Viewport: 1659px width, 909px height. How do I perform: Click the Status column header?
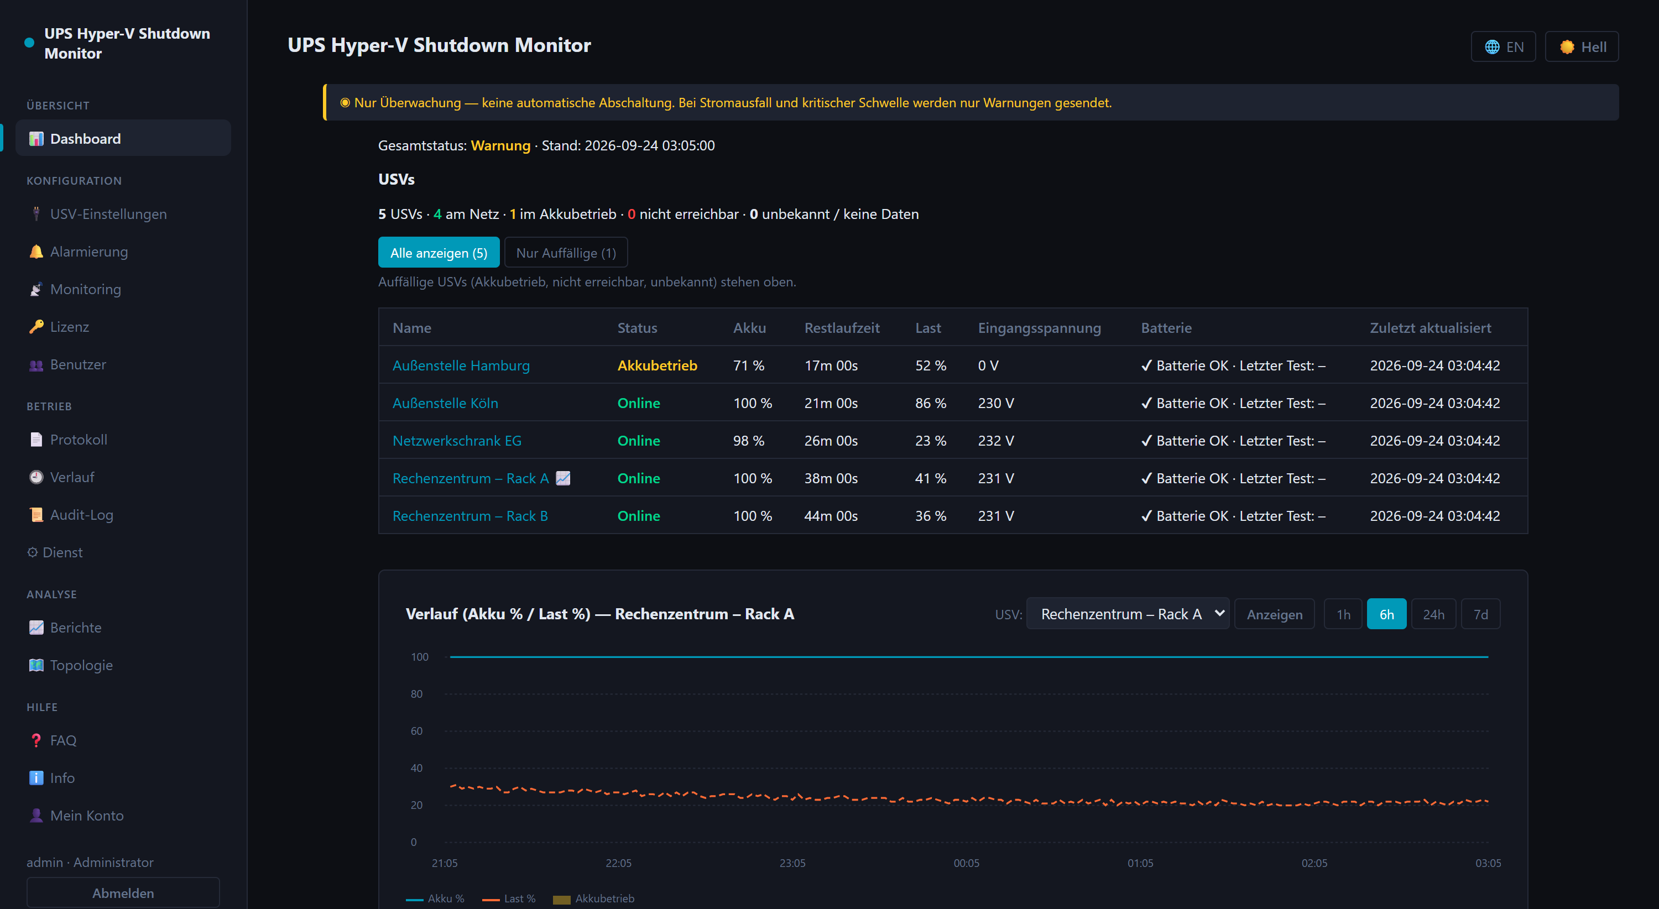(637, 328)
